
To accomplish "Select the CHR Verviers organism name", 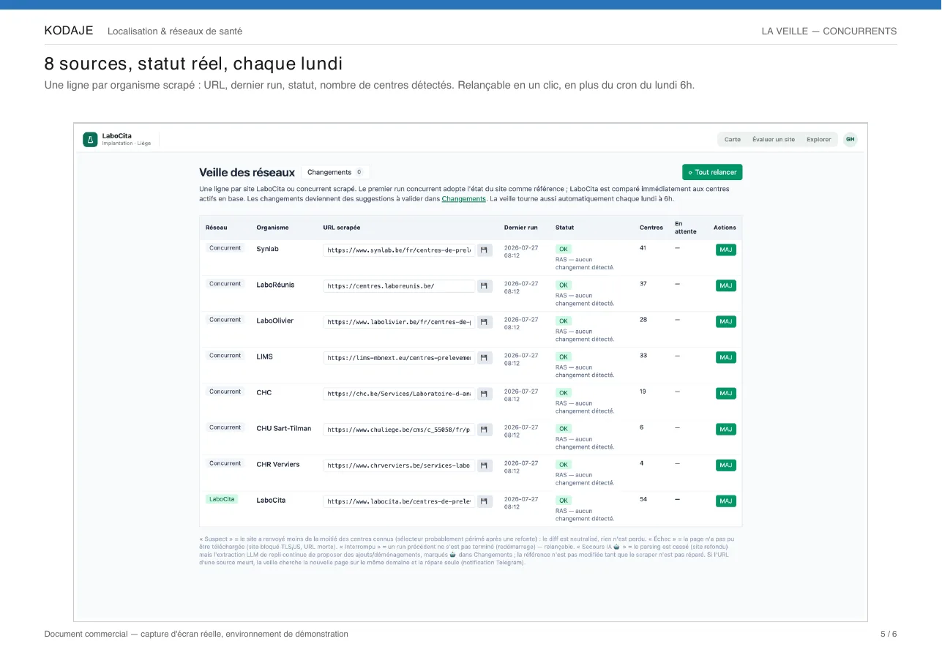I will [277, 464].
